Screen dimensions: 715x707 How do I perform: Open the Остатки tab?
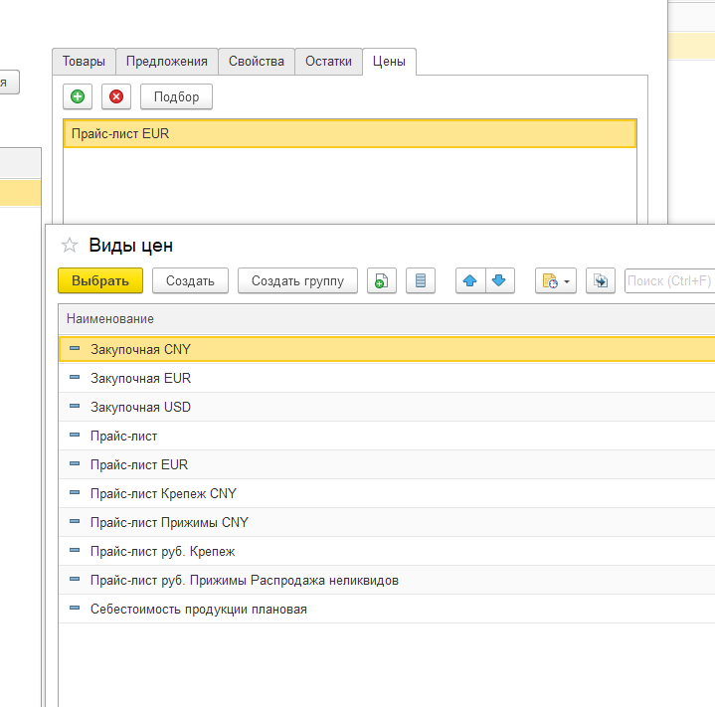pyautogui.click(x=328, y=62)
